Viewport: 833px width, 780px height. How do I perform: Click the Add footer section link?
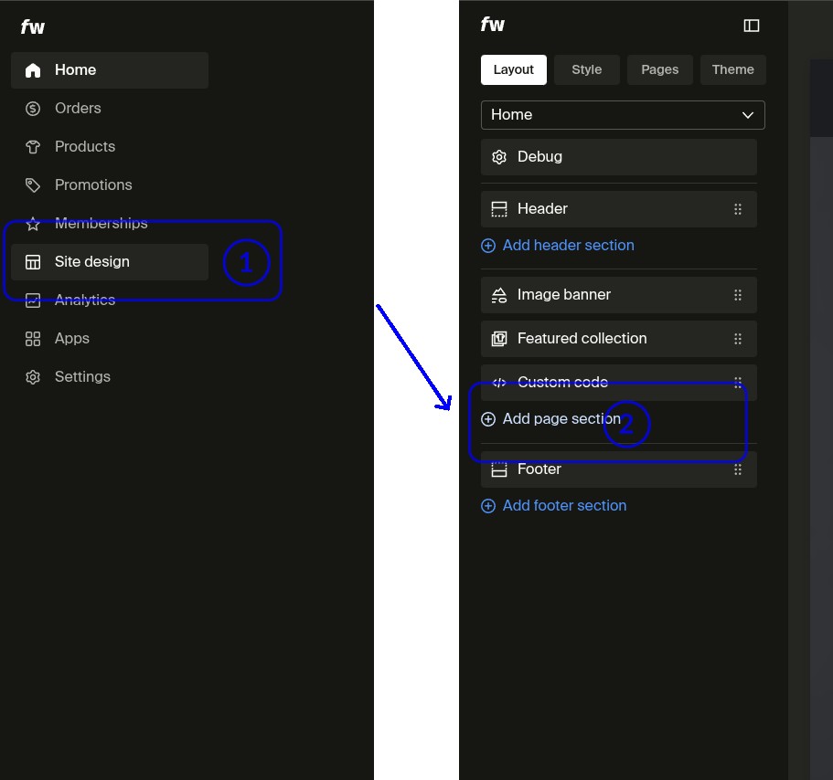coord(565,506)
